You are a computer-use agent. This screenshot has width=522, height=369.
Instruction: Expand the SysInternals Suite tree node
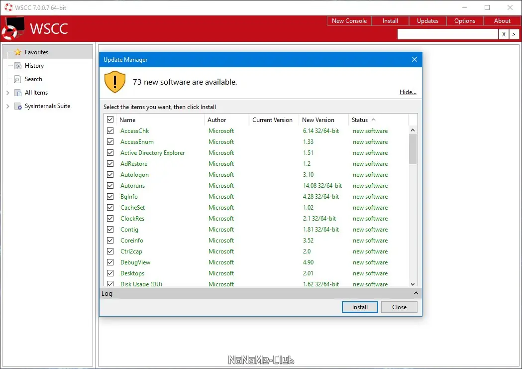7,106
